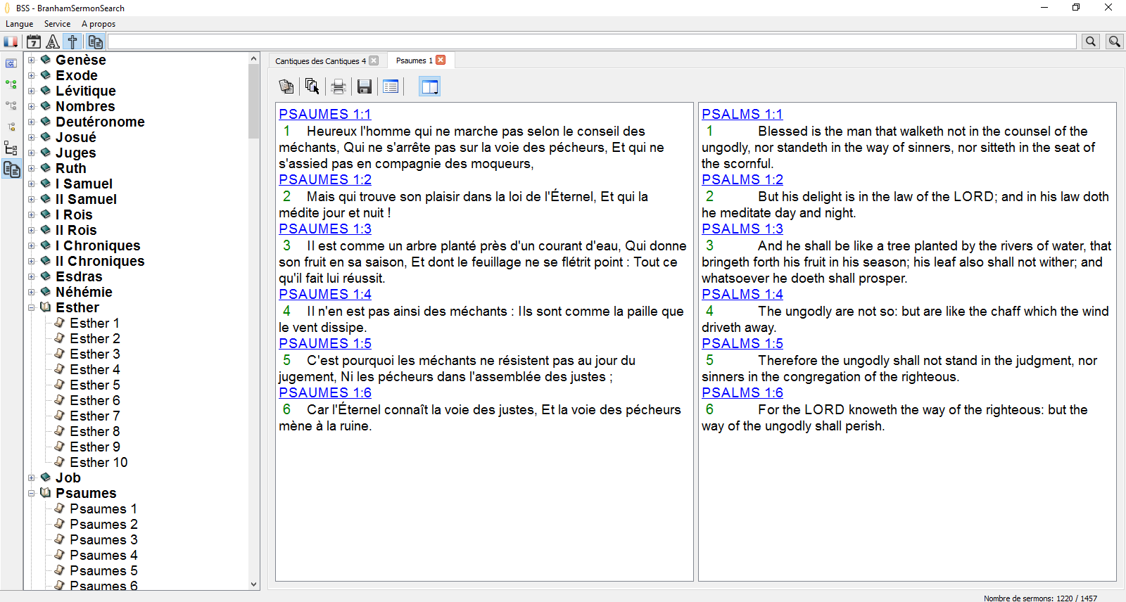Click the Nombres book icon
The height and width of the screenshot is (602, 1126).
(x=46, y=105)
